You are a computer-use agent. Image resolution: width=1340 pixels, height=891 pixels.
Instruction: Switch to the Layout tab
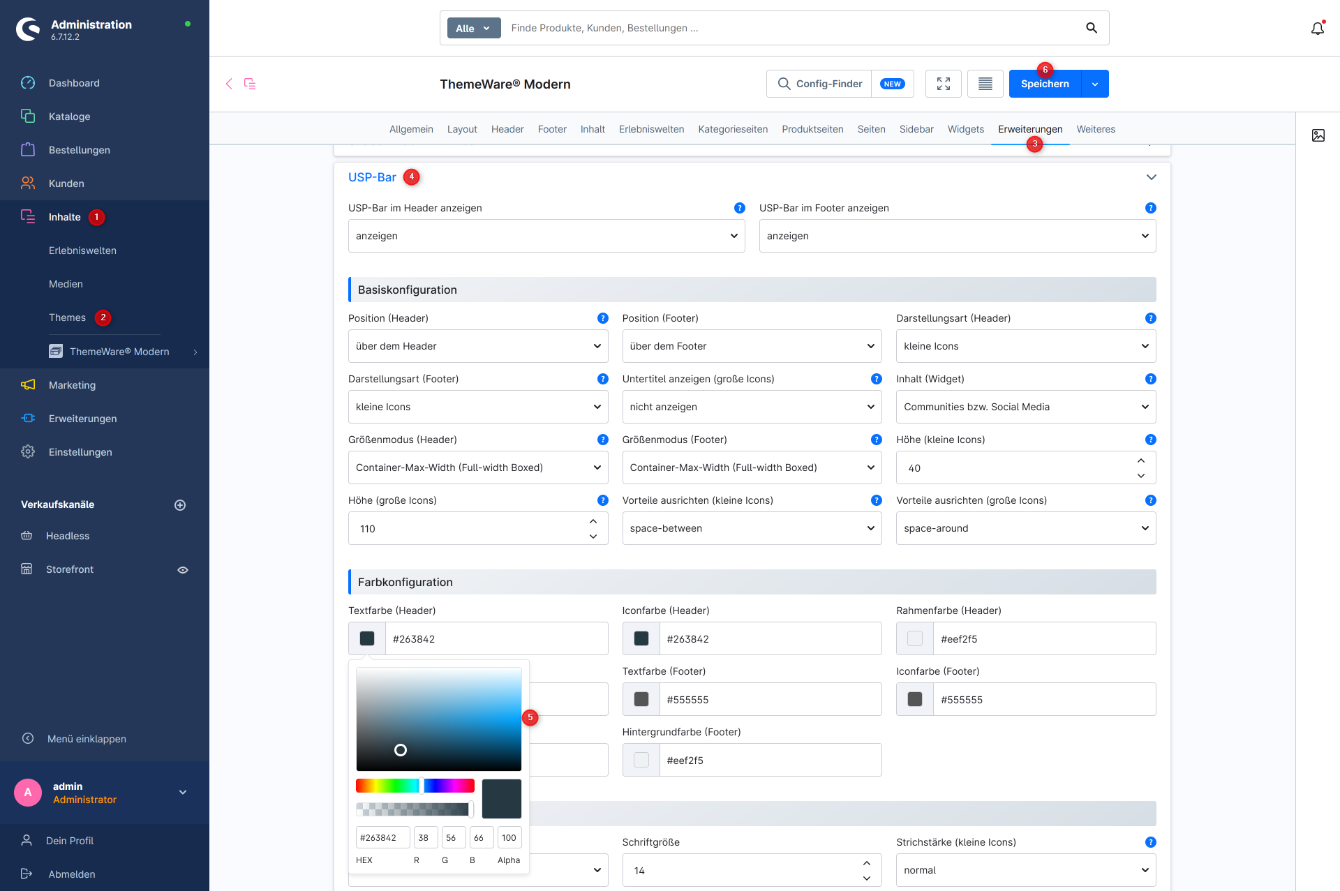click(x=462, y=129)
